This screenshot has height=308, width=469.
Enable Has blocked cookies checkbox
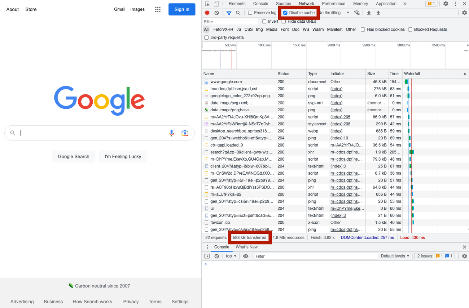point(363,30)
